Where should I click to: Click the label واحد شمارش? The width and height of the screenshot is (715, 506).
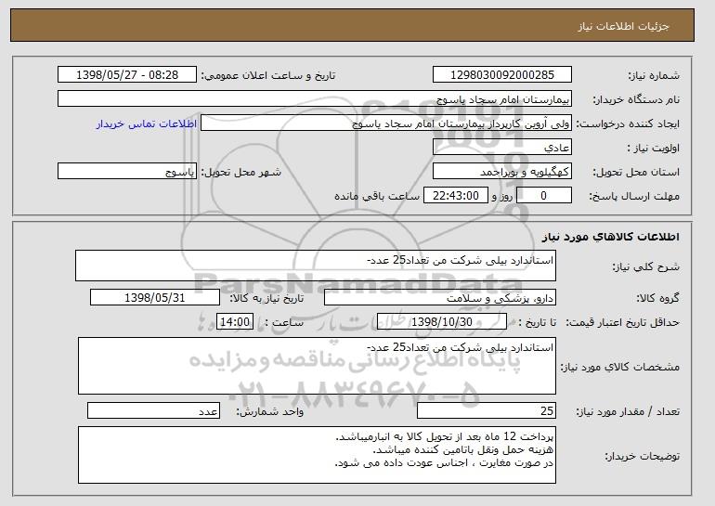tap(270, 411)
